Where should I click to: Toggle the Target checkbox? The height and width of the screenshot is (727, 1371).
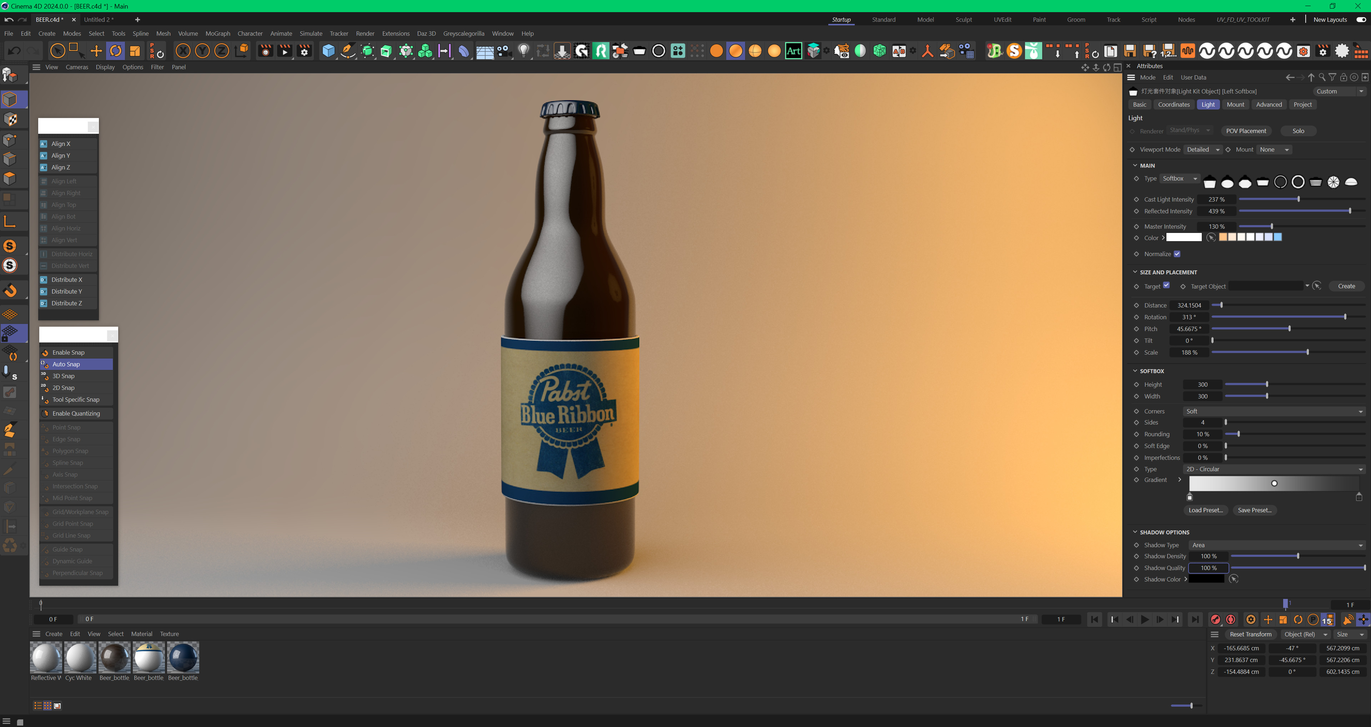[1166, 285]
